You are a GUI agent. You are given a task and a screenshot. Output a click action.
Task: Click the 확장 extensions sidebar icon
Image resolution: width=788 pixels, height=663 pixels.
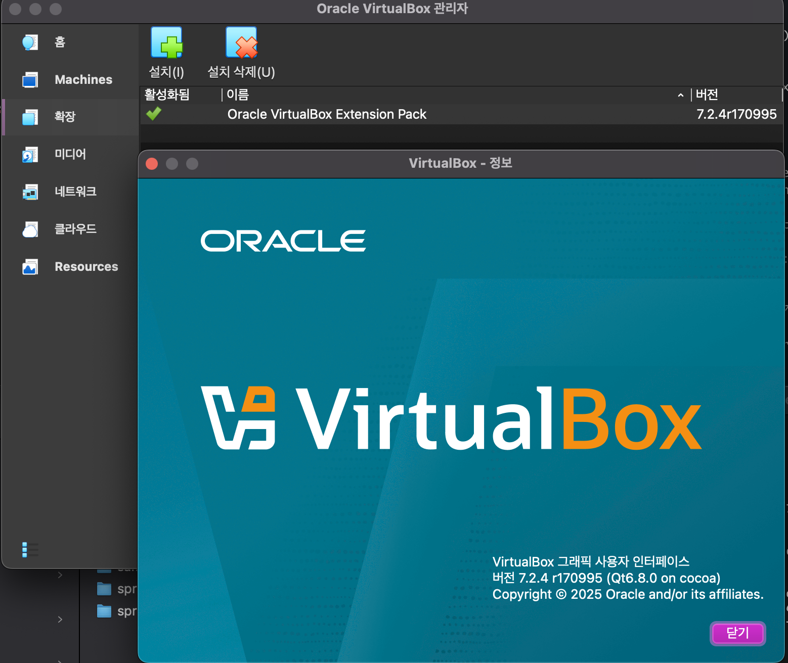tap(30, 117)
